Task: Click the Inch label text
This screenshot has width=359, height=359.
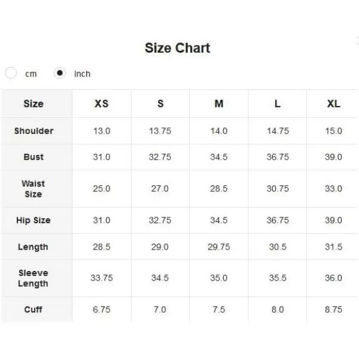Action: [82, 74]
